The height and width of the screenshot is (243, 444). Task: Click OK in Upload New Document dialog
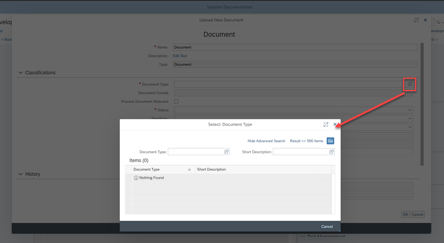pos(405,214)
